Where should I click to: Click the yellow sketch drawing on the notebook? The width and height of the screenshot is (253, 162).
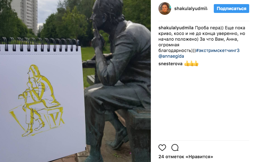click(37, 101)
